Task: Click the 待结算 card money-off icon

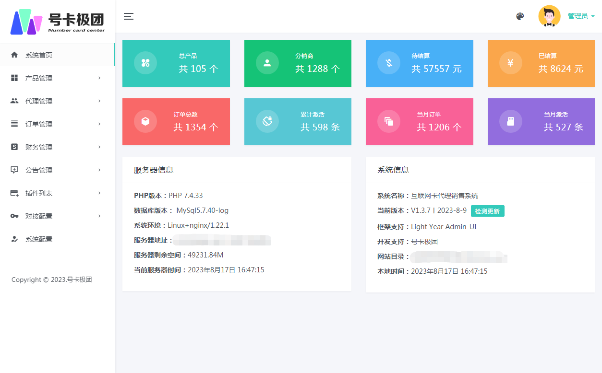Action: 389,63
